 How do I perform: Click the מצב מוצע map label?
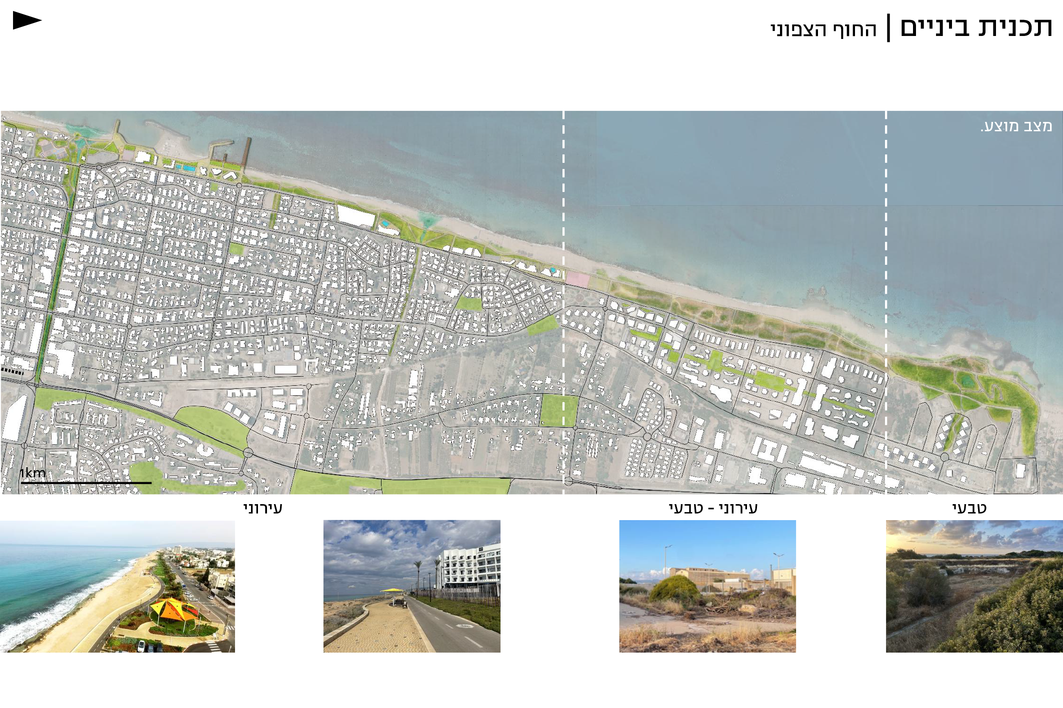1016,126
